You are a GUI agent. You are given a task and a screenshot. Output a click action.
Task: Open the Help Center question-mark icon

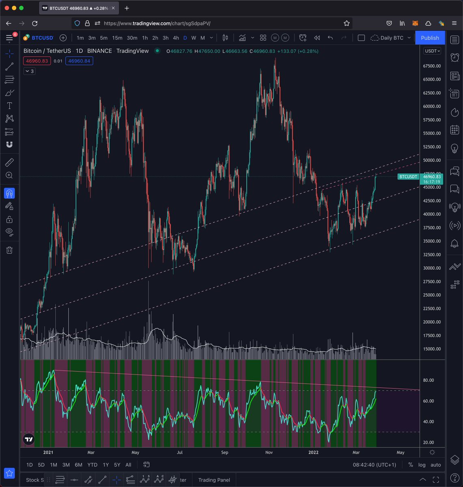(x=454, y=478)
